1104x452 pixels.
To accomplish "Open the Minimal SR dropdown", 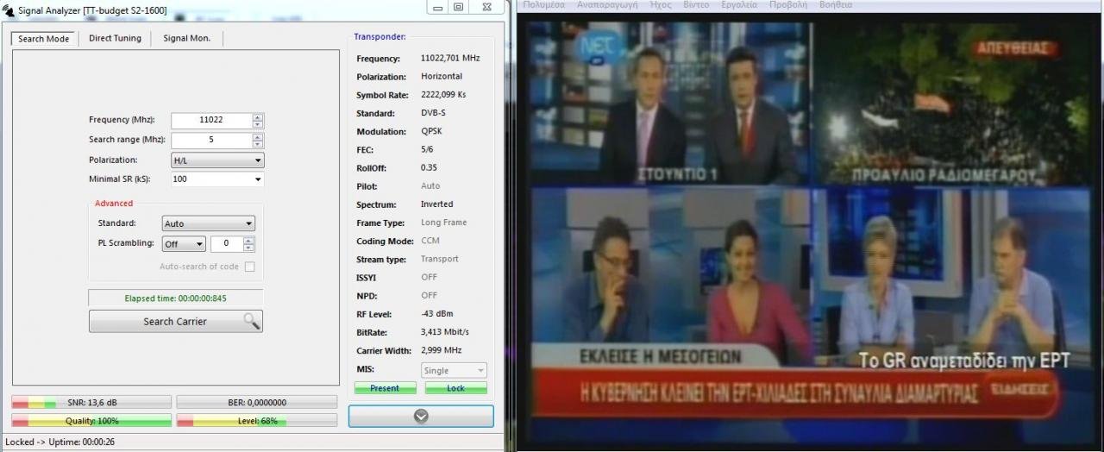I will pos(217,179).
